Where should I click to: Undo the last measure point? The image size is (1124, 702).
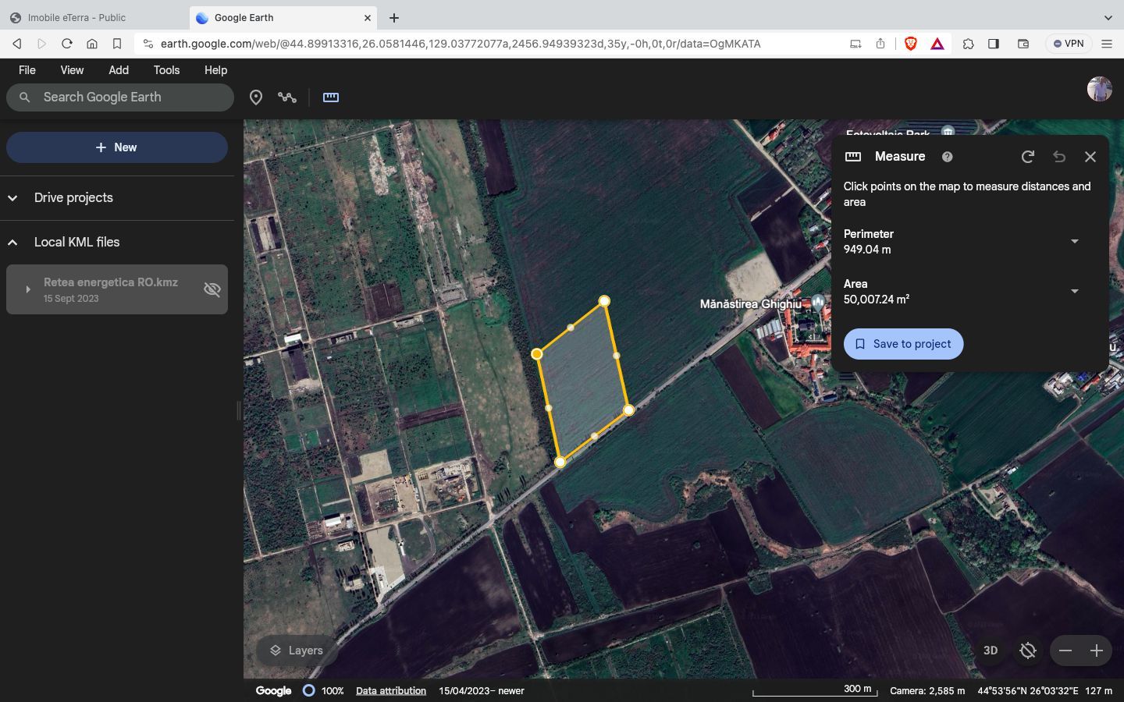(x=1059, y=157)
